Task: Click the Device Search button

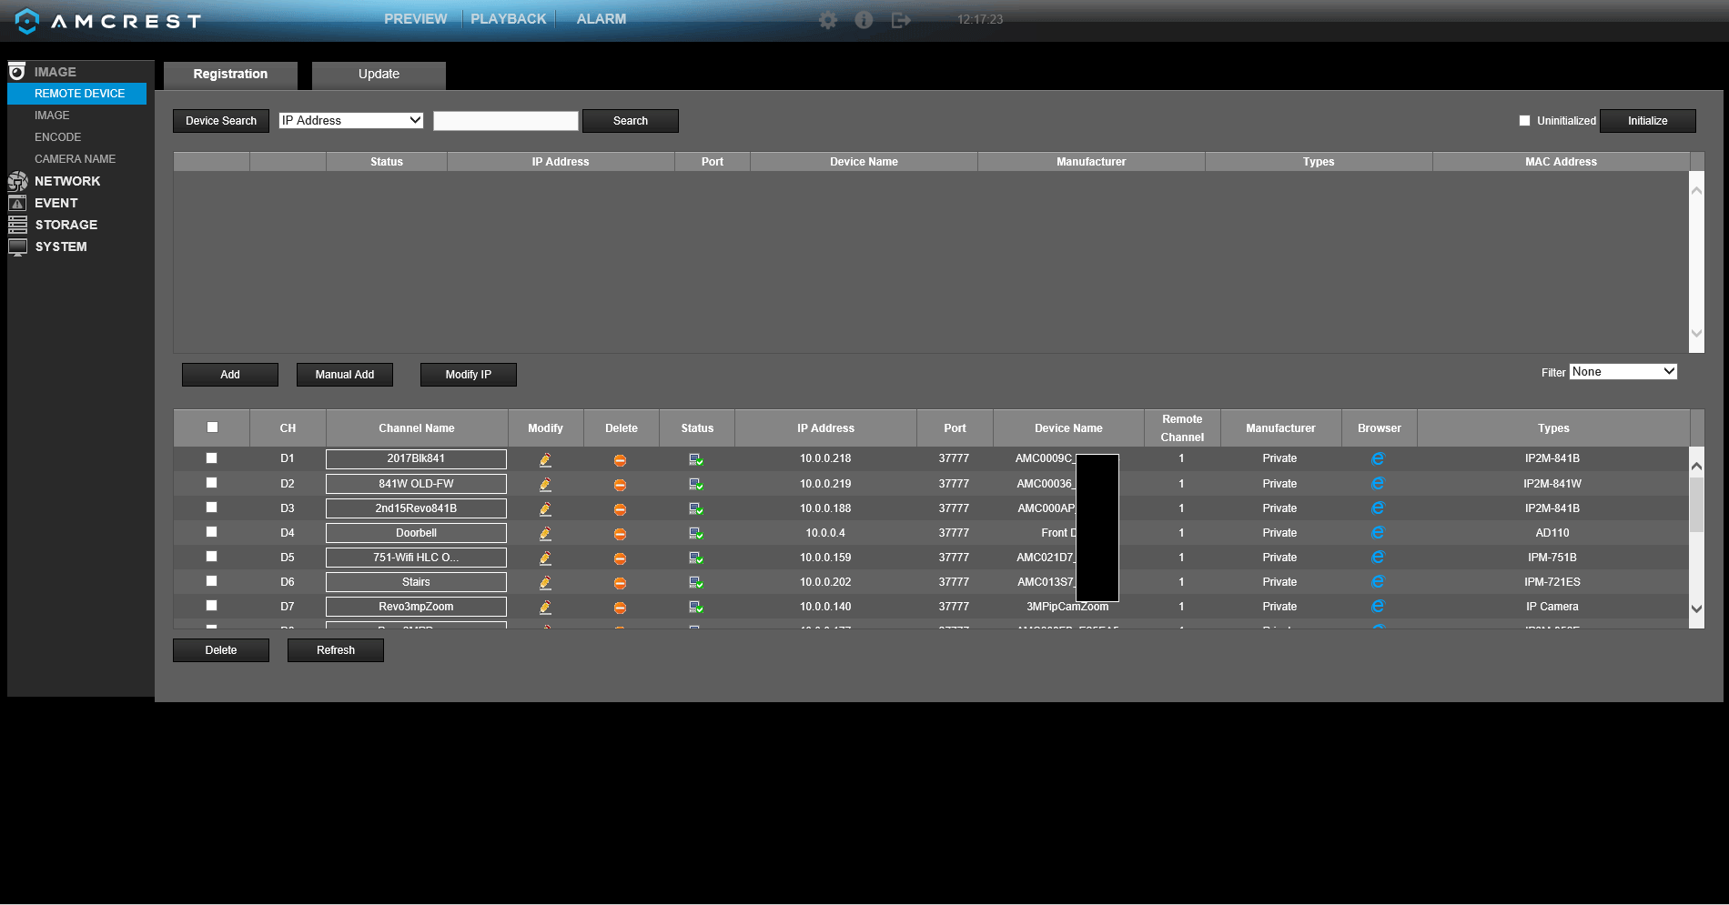Action: click(x=221, y=121)
